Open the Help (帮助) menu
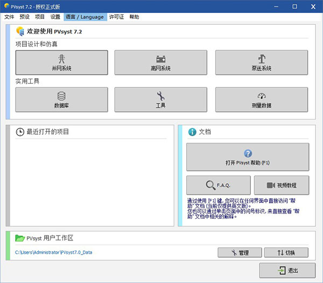The height and width of the screenshot is (283, 323). click(x=134, y=17)
